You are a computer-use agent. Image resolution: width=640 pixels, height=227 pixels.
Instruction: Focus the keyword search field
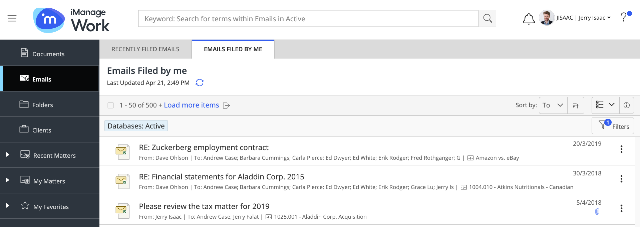click(308, 19)
